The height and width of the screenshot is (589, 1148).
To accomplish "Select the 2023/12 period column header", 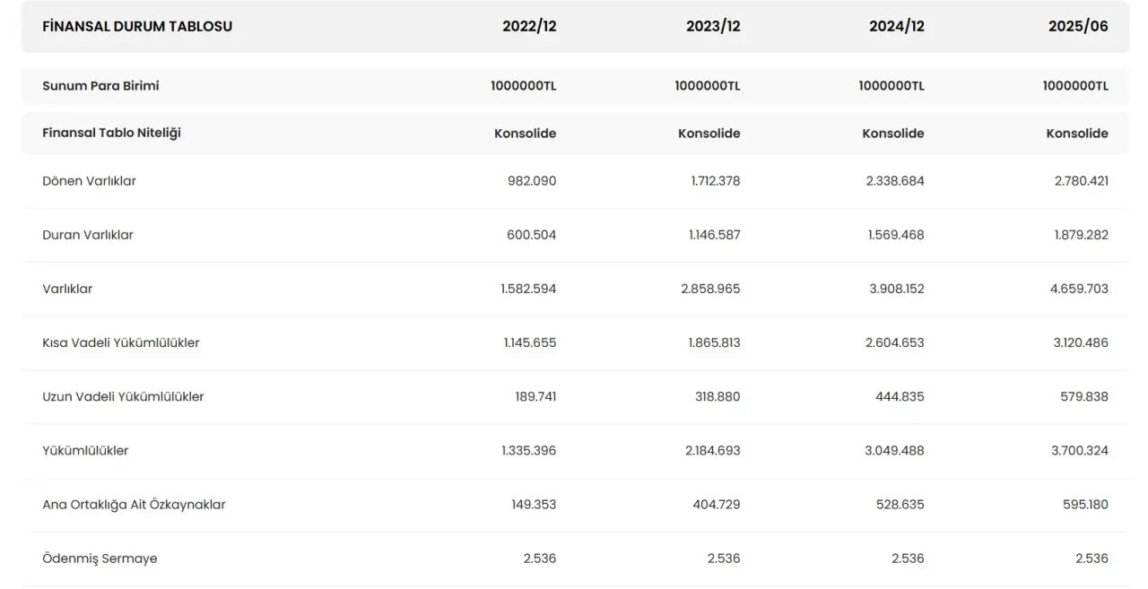I will (x=713, y=27).
